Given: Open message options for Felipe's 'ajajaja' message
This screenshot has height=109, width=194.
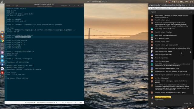Looking at the screenshot, I should pos(190,52).
